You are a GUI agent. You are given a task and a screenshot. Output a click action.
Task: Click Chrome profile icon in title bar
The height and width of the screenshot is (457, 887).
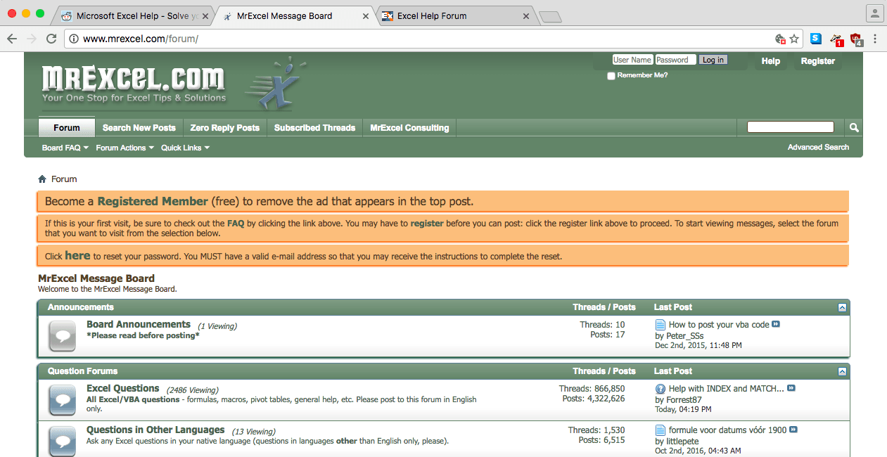(874, 13)
